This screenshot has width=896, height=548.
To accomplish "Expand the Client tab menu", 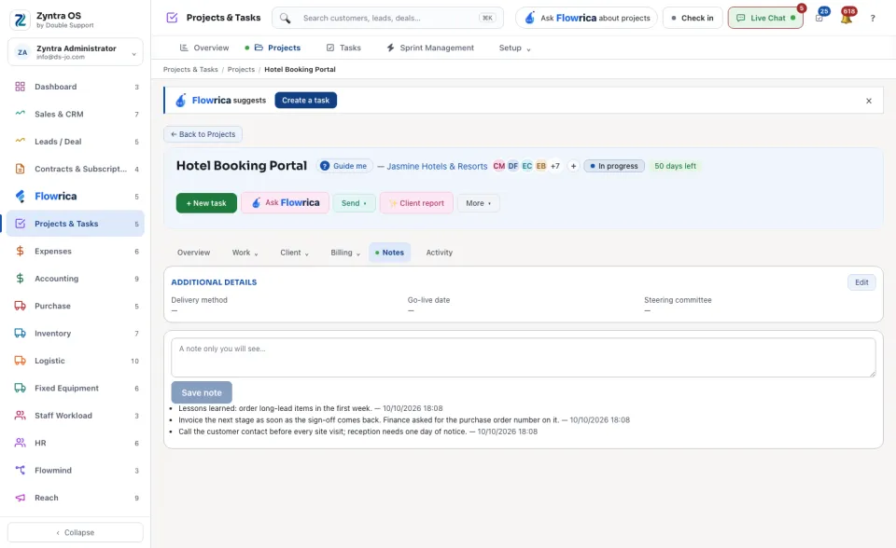I will pyautogui.click(x=294, y=253).
